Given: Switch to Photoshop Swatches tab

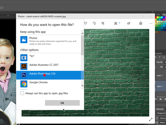Looking at the screenshot, I should (164, 15).
